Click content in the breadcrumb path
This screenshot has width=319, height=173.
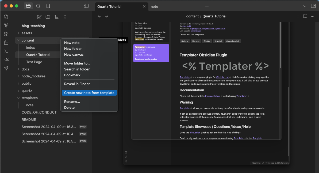coord(193,16)
